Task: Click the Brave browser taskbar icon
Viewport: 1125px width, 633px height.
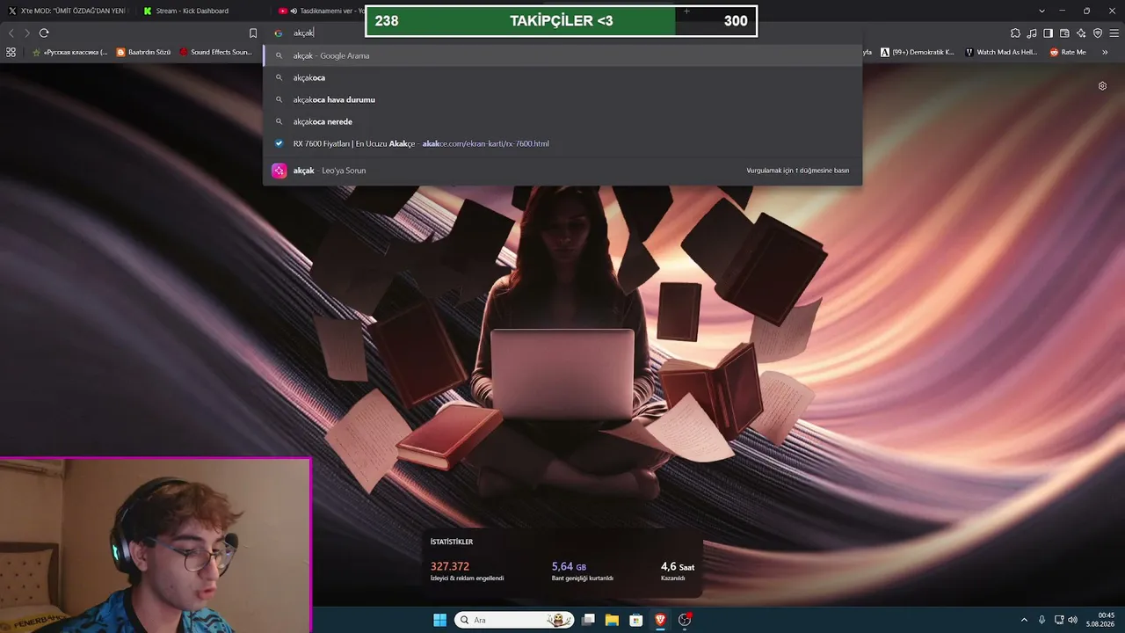Action: [660, 620]
